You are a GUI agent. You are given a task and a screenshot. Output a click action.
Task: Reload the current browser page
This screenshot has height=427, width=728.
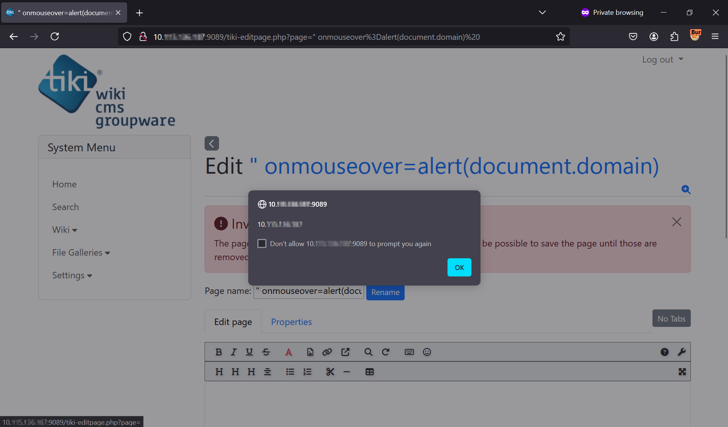coord(55,36)
